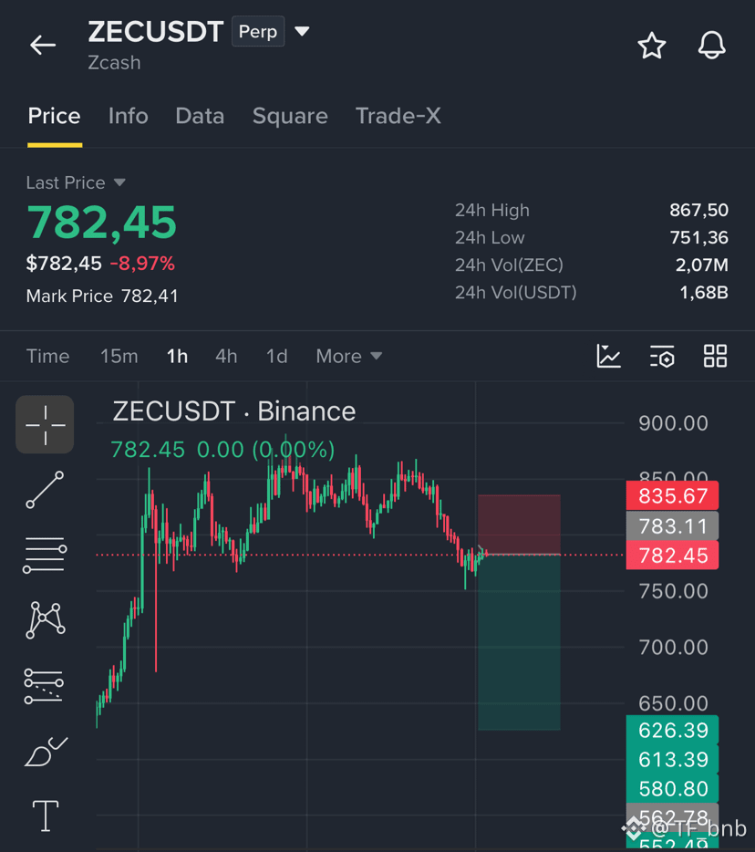The image size is (755, 852).
Task: Click the 782.45 current price label on axis
Action: (x=672, y=556)
